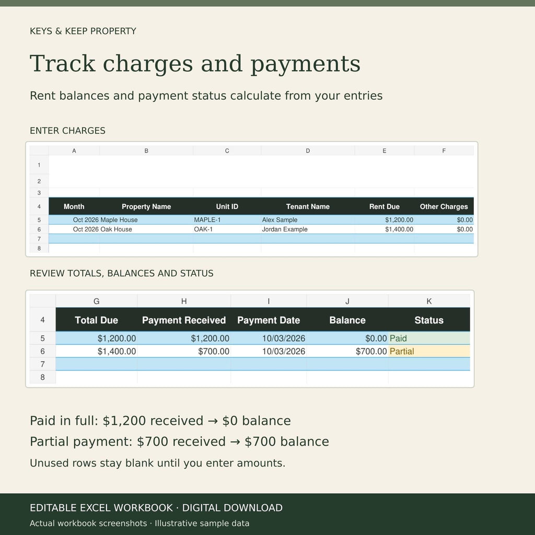This screenshot has height=535, width=535.
Task: Select row 8 header in charges sheet
Action: click(39, 248)
